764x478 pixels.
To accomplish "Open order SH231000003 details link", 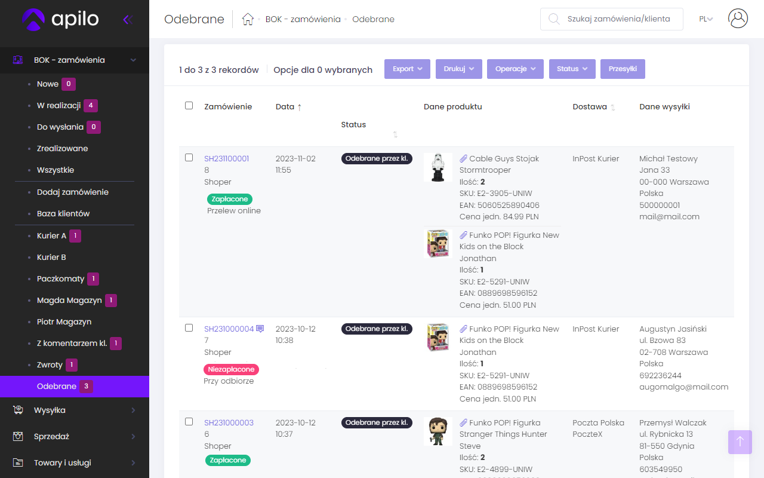I will point(228,422).
